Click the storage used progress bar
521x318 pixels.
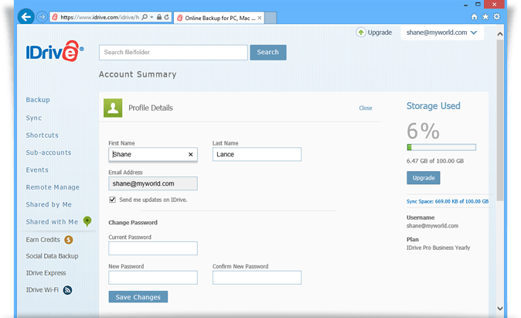point(441,147)
